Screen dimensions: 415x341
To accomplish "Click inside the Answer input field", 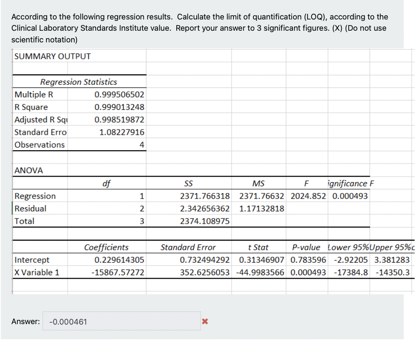I will (121, 321).
